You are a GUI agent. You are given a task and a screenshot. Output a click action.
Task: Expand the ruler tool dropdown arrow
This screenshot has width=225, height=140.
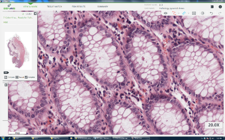pos(188,13)
